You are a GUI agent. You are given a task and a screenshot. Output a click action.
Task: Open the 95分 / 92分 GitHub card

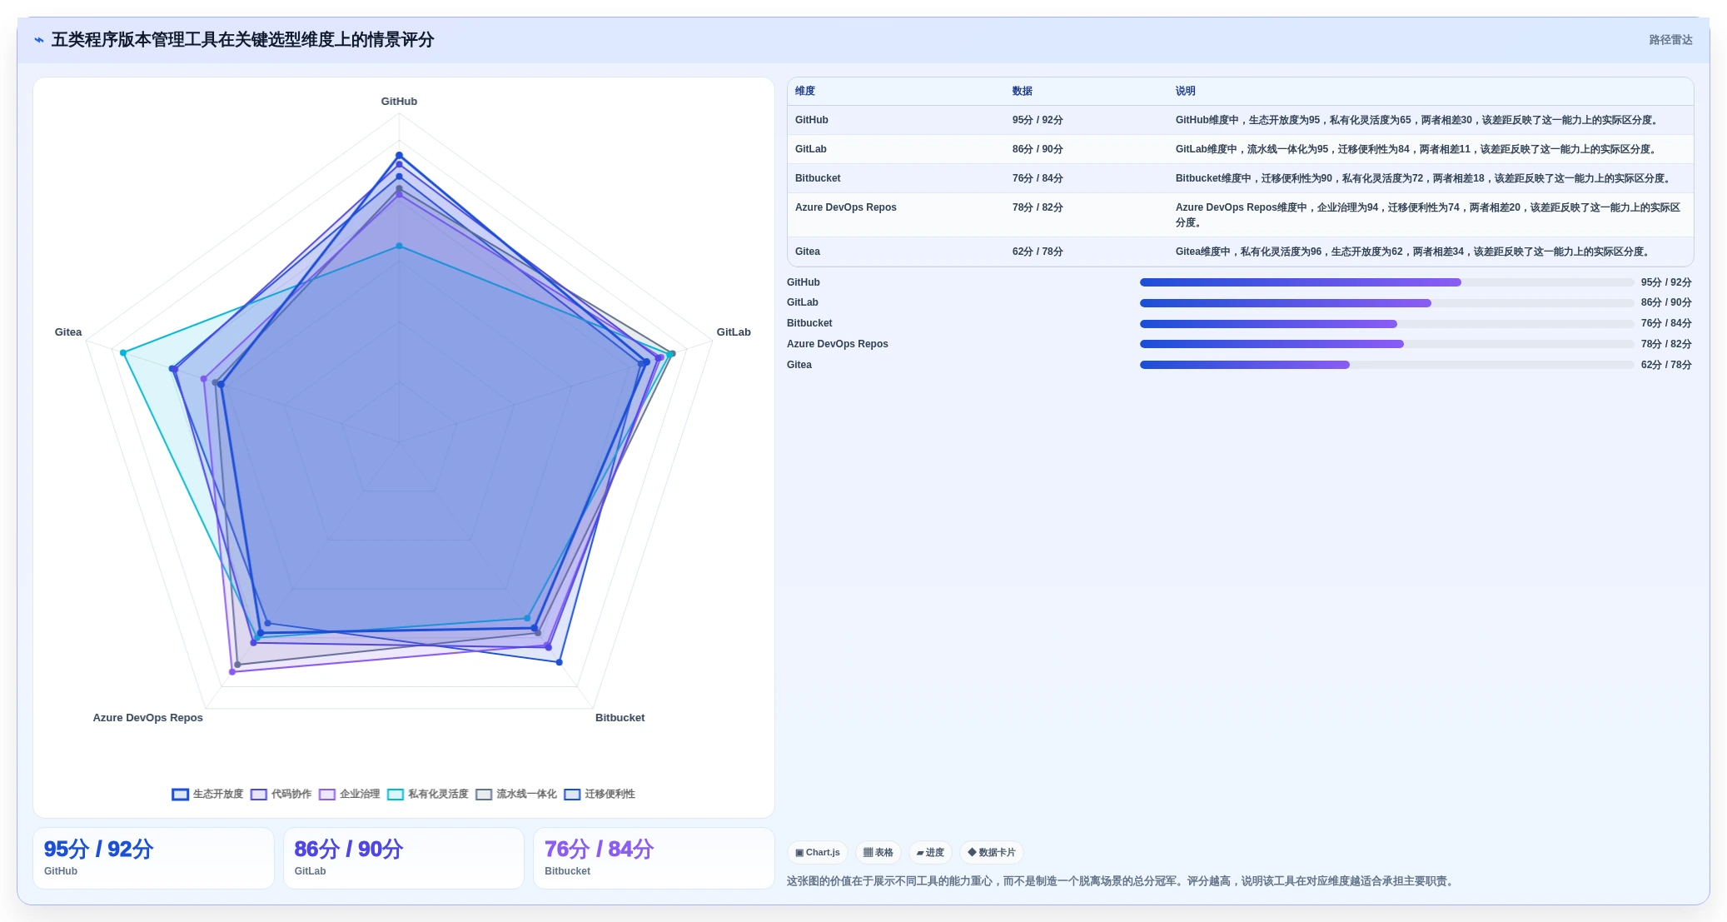pos(154,858)
